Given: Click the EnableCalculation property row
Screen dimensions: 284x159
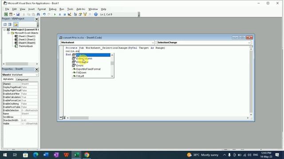Looking at the screenshot, I should 20,97.
